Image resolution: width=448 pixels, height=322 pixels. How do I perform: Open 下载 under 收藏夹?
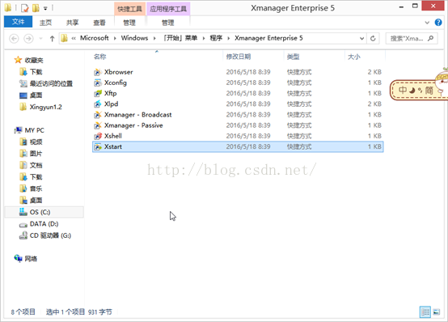coord(36,72)
